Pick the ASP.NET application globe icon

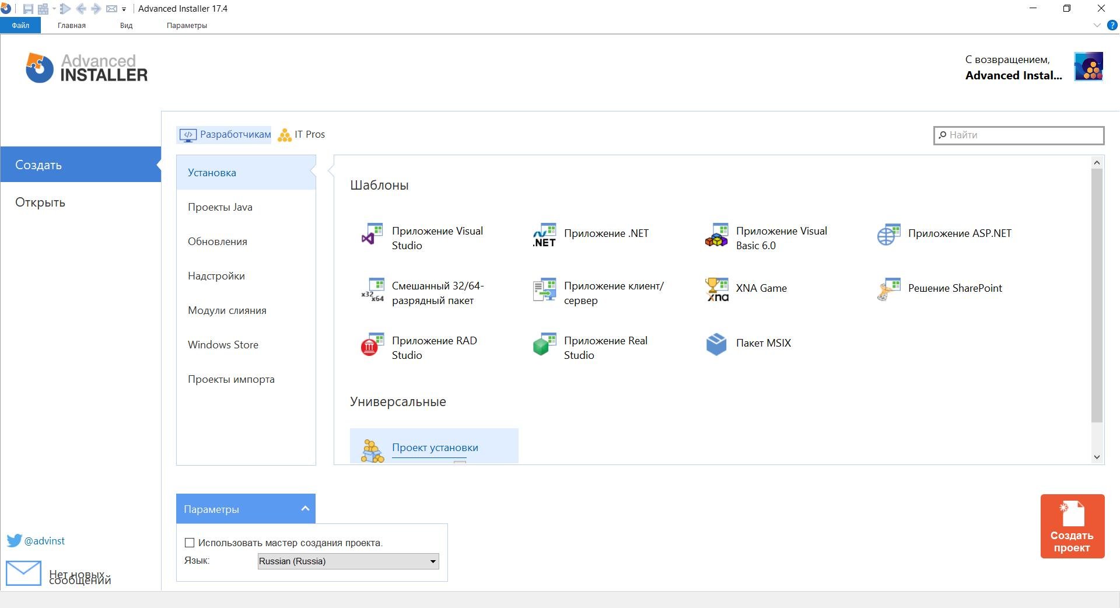pos(888,235)
